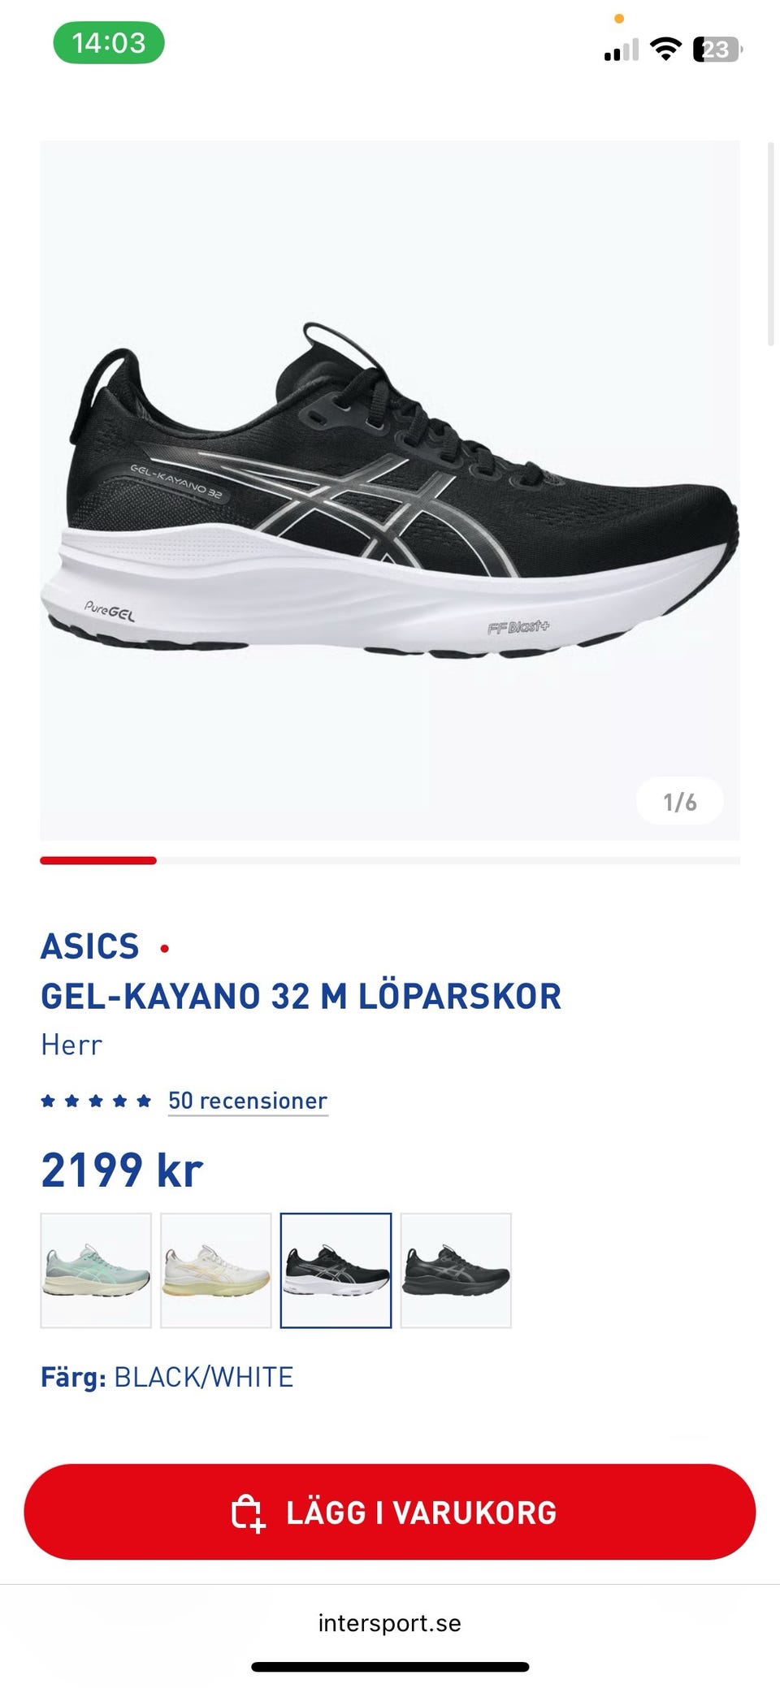Open the 50 recensioner reviews link

pos(248,1101)
